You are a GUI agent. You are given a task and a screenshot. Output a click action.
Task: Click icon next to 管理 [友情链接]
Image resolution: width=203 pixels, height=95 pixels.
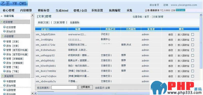[5, 59]
